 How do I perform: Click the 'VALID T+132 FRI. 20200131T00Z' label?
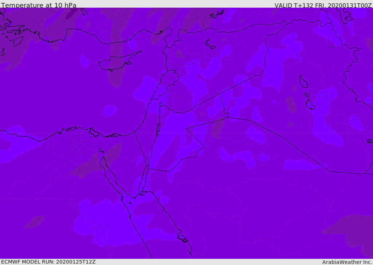tap(323, 5)
